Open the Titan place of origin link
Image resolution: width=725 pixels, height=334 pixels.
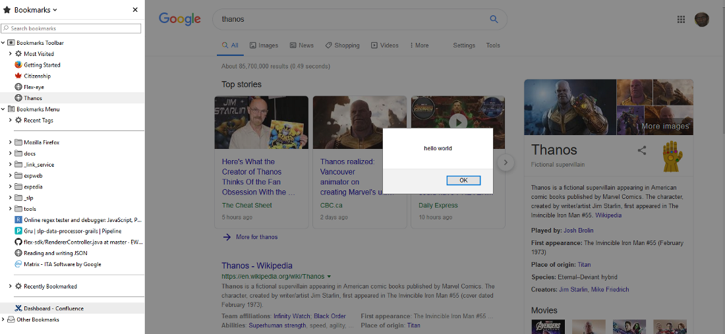[584, 265]
